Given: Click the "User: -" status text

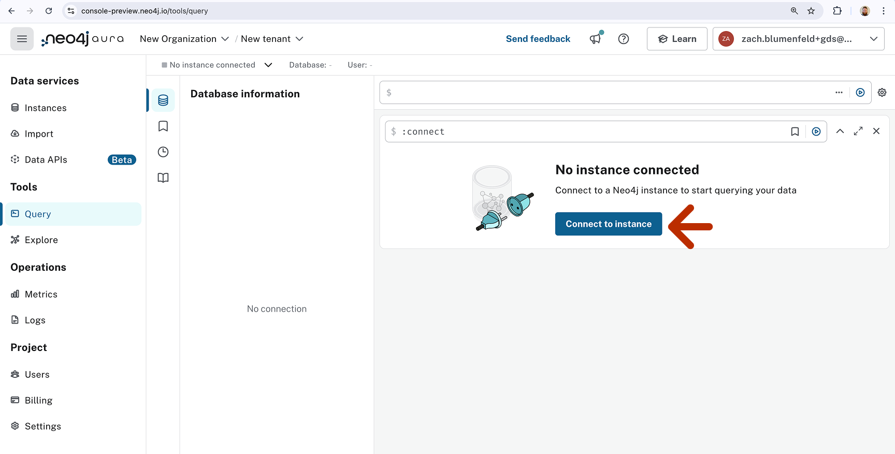Looking at the screenshot, I should pyautogui.click(x=360, y=65).
